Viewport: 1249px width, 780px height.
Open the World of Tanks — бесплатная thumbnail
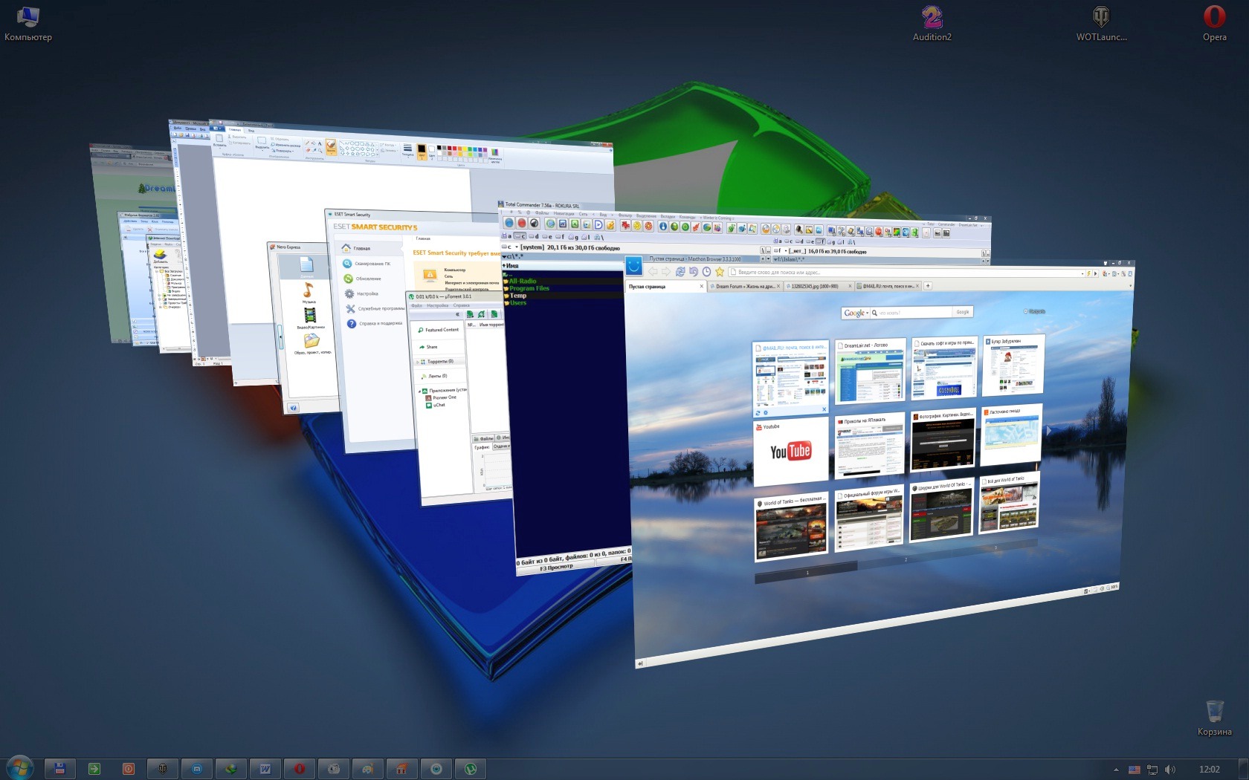(791, 527)
